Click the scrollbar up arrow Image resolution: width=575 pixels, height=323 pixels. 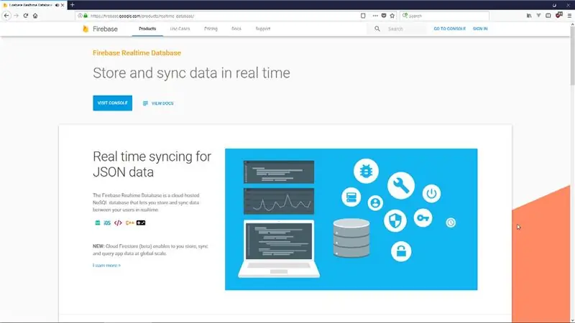[x=572, y=24]
